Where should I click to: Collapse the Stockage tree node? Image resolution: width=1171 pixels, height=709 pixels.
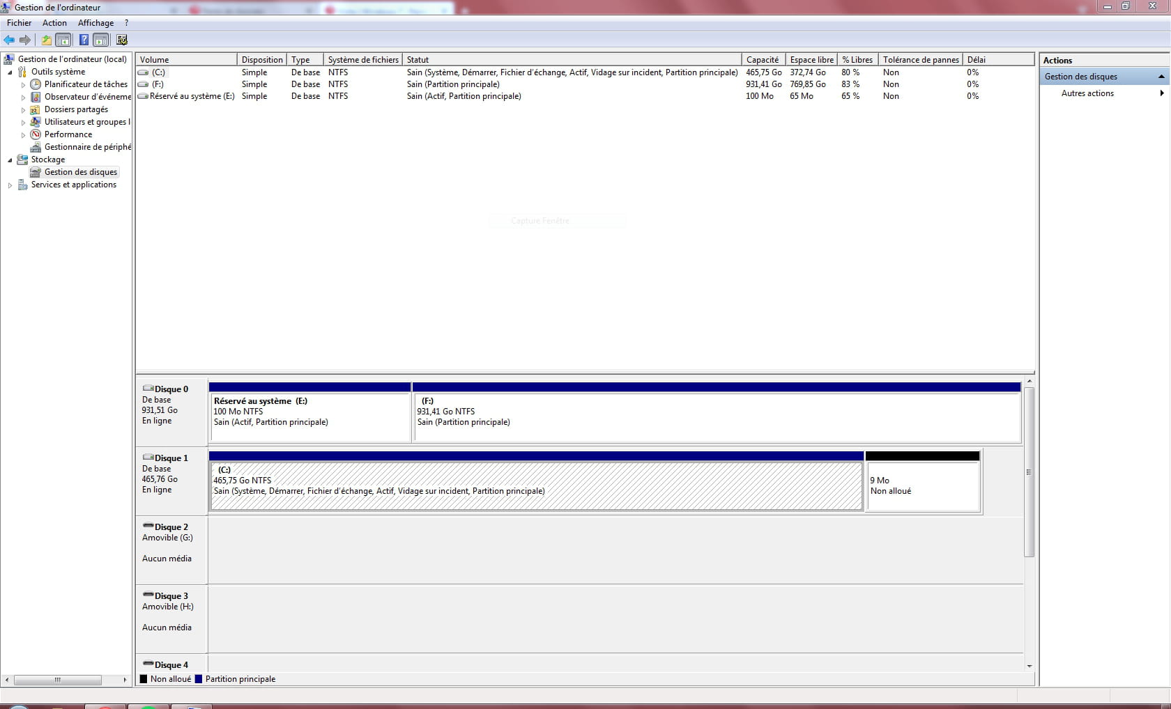point(10,160)
